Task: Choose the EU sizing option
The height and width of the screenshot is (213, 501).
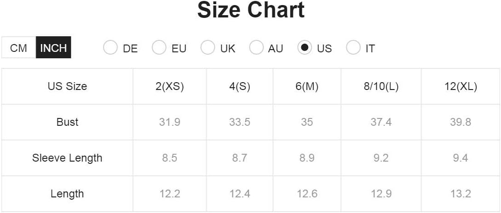Action: click(x=159, y=48)
